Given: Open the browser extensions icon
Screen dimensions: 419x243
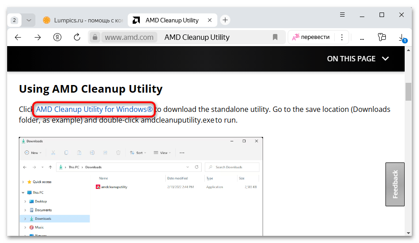Looking at the screenshot, I should pos(382,37).
